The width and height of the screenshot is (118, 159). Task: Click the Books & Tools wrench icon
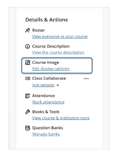[x=27, y=112]
